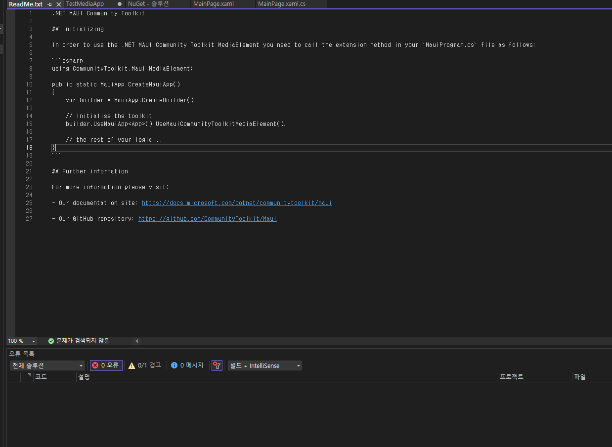Pin the ReadMe.txt tab
This screenshot has height=447, width=612.
tap(49, 4)
